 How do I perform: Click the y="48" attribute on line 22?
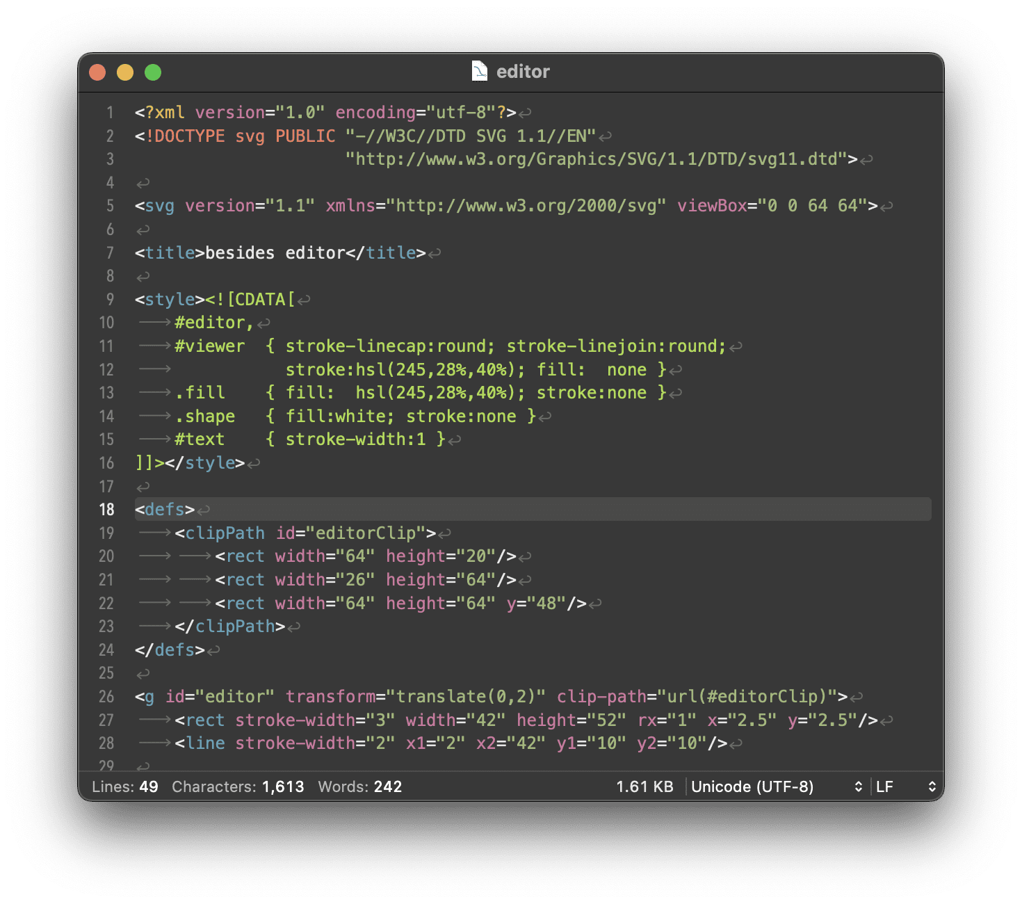536,604
